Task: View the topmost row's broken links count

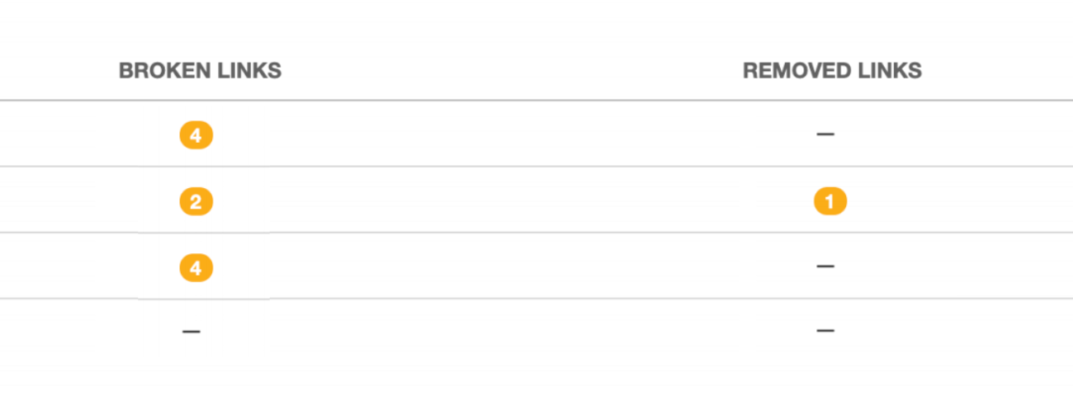Action: 196,135
